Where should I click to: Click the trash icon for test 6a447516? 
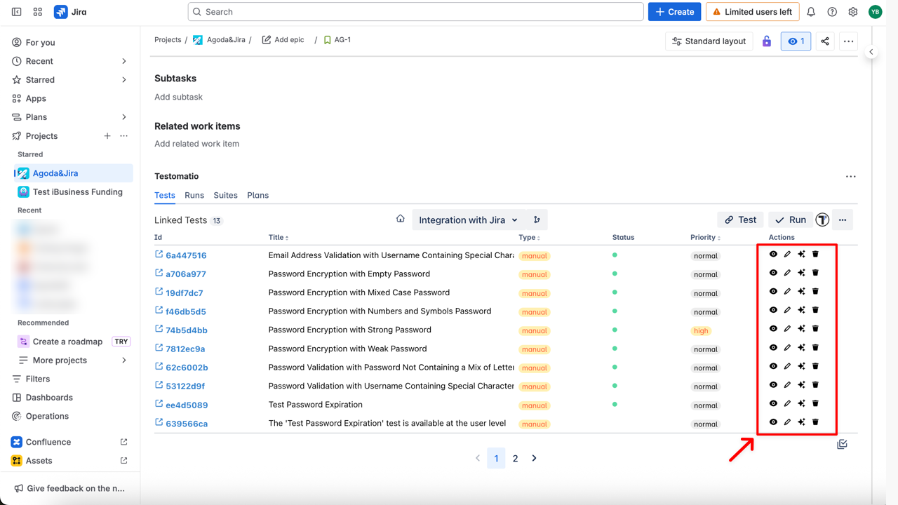click(815, 255)
